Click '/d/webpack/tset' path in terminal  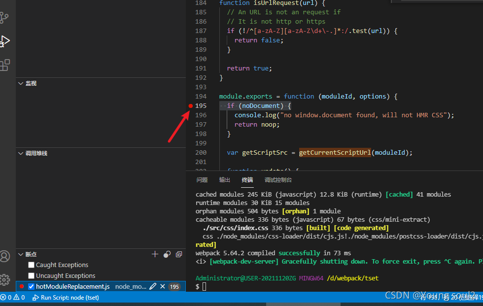coord(353,278)
